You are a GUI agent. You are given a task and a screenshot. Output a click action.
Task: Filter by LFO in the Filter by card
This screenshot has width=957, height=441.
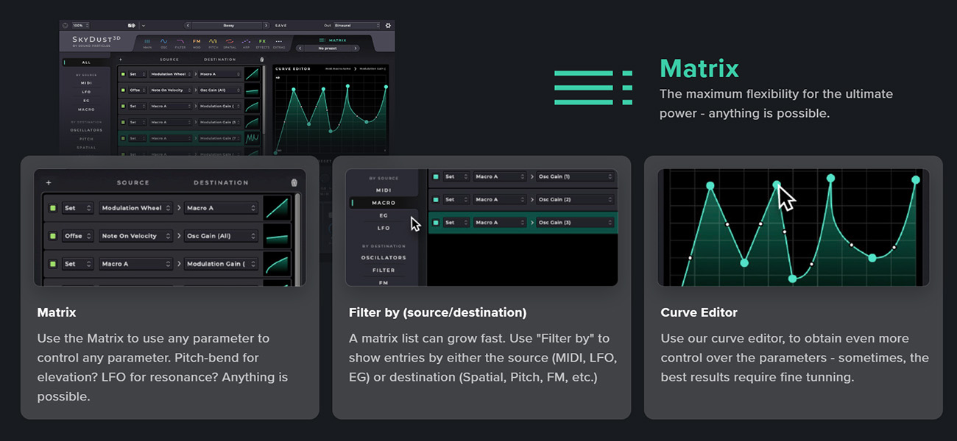(384, 228)
